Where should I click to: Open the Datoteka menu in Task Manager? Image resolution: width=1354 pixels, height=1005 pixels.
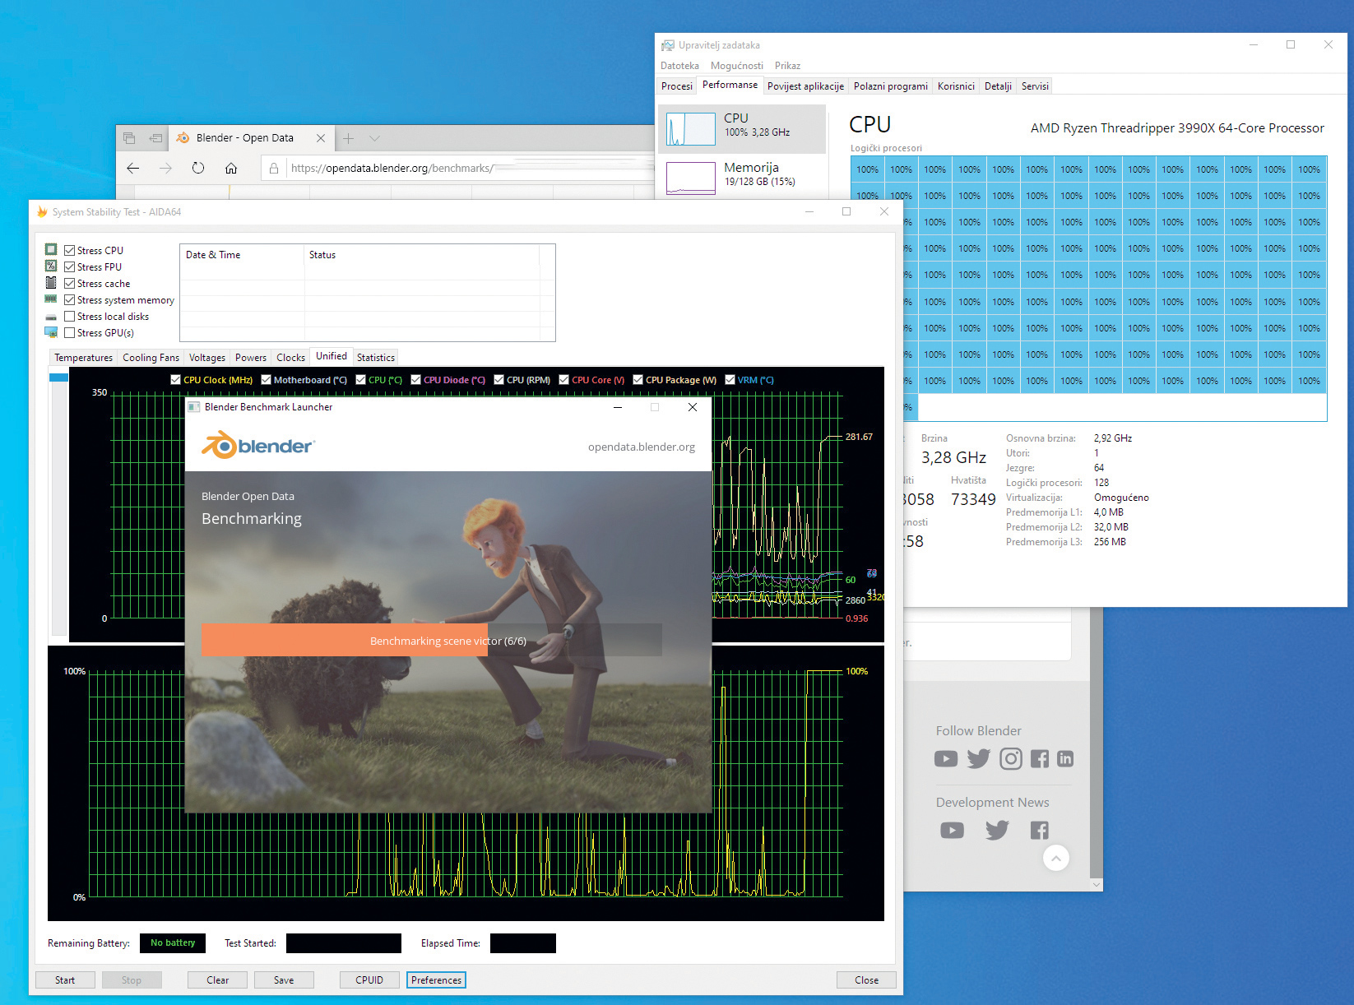(679, 66)
